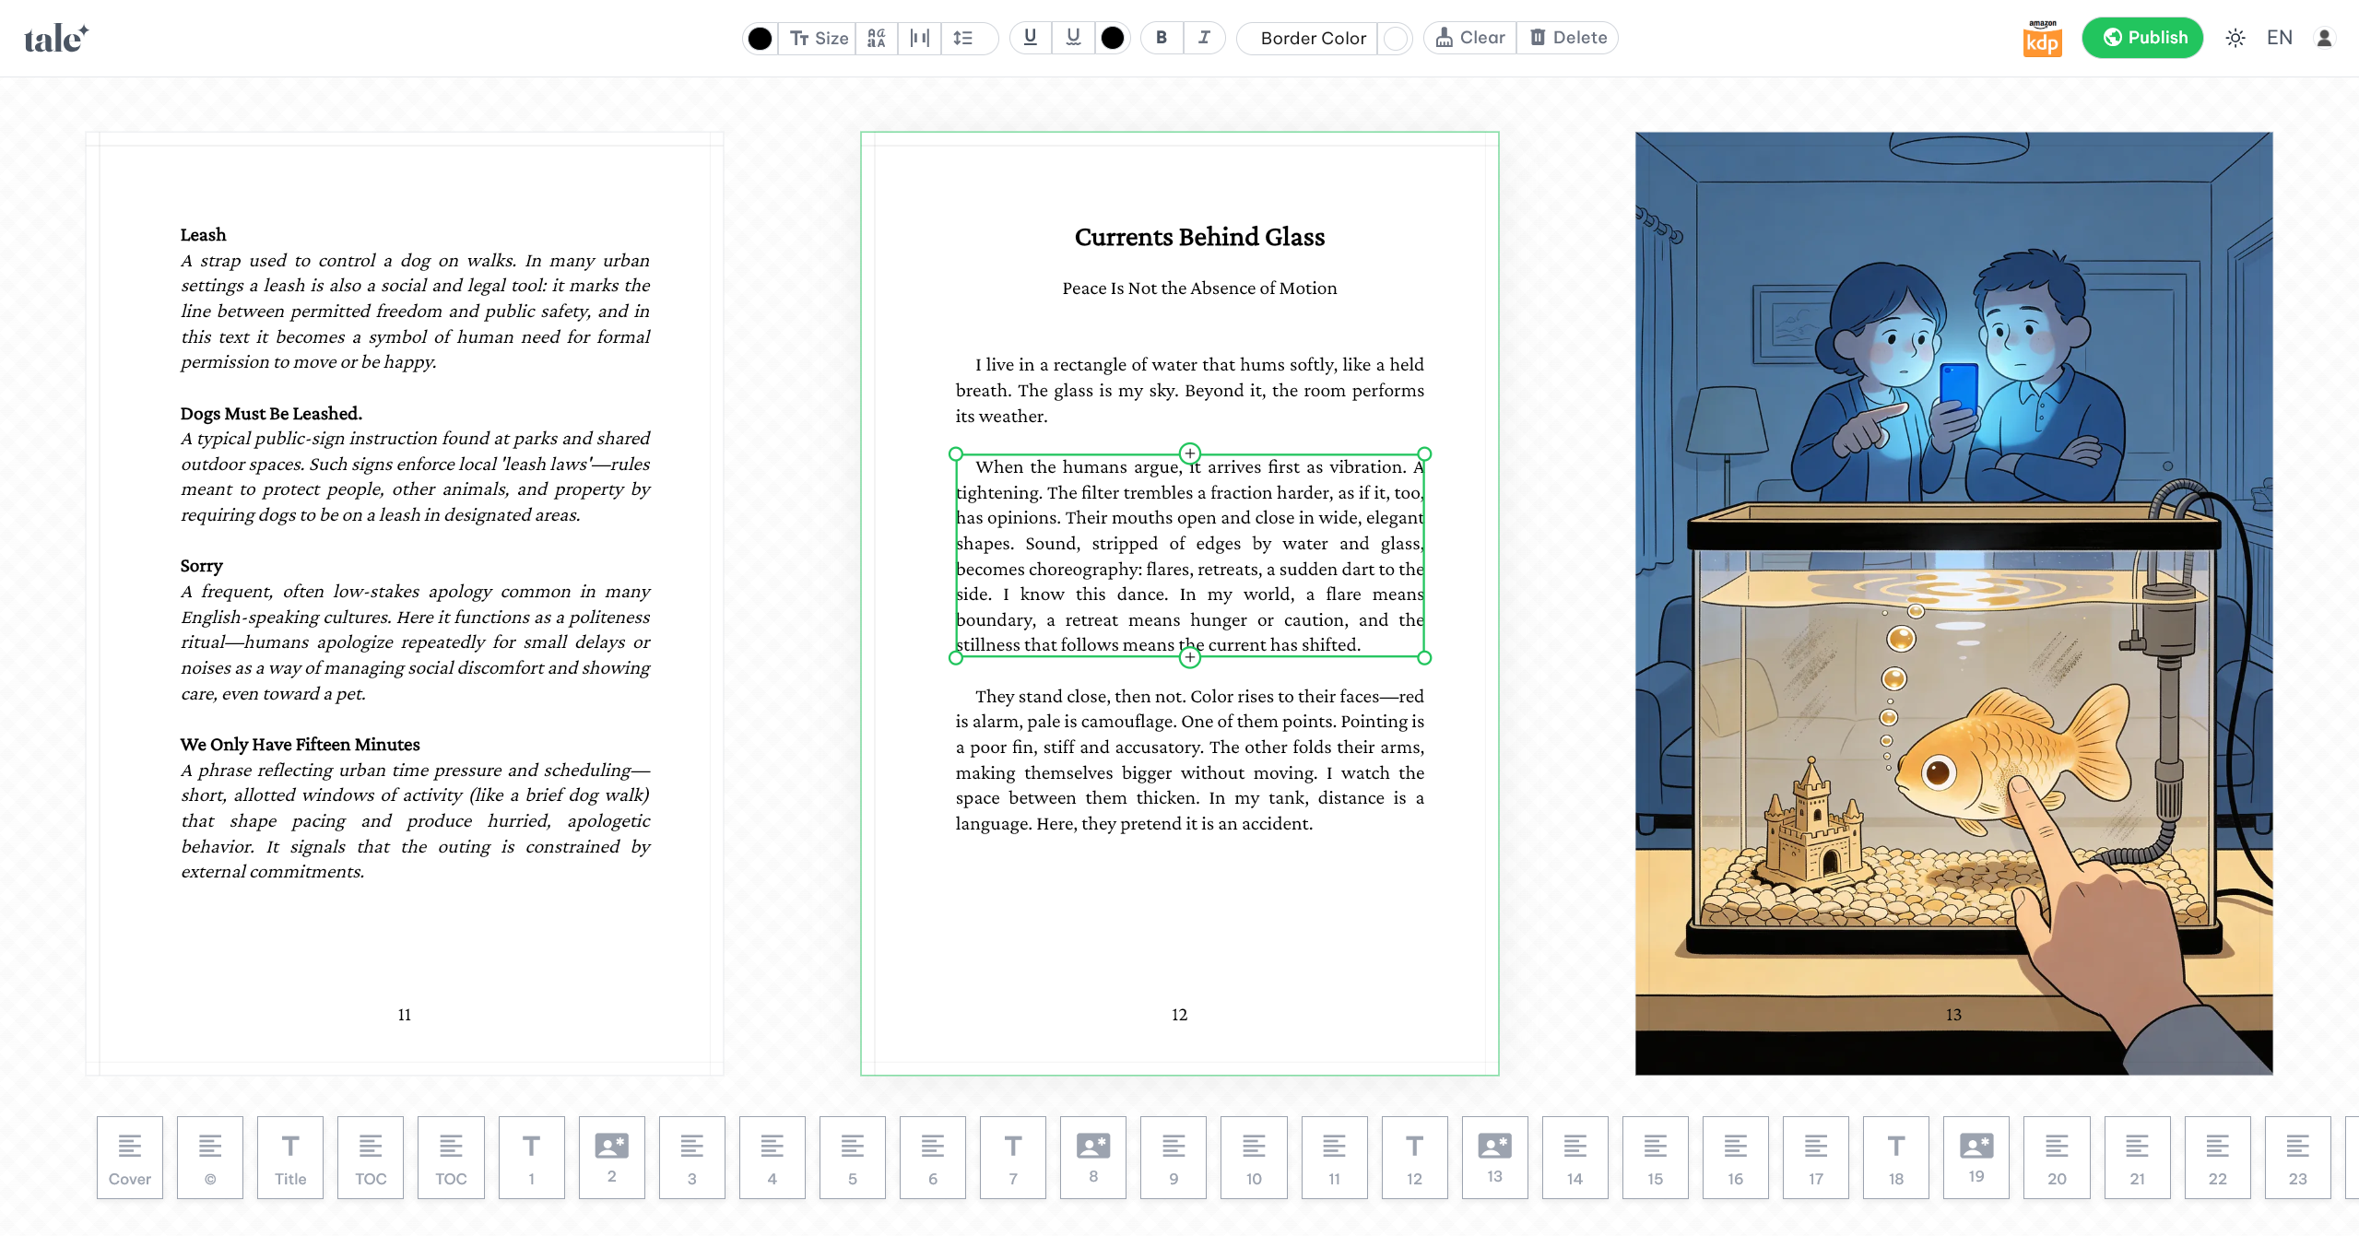Open the Border Color option
Image resolution: width=2359 pixels, height=1236 pixels.
1313,38
